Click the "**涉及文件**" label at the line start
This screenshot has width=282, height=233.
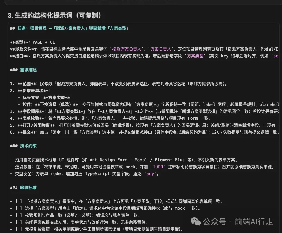pos(24,49)
